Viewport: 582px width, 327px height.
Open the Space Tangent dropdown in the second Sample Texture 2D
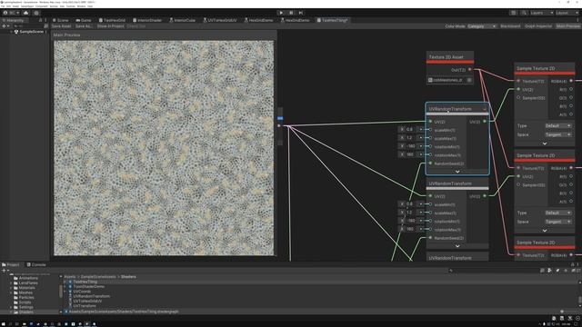pos(558,222)
